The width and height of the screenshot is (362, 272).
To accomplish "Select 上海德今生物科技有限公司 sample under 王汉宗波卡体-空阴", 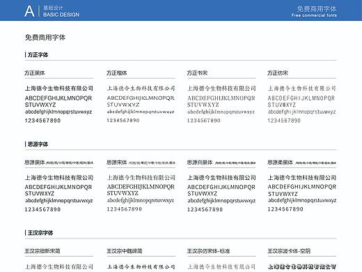I will (302, 266).
